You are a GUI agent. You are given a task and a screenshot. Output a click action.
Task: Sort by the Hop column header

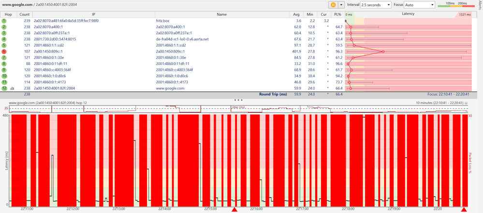tap(8, 14)
